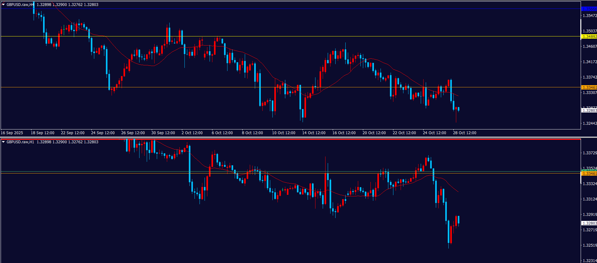Click the 1.32442 price scale value on H4

coord(589,123)
